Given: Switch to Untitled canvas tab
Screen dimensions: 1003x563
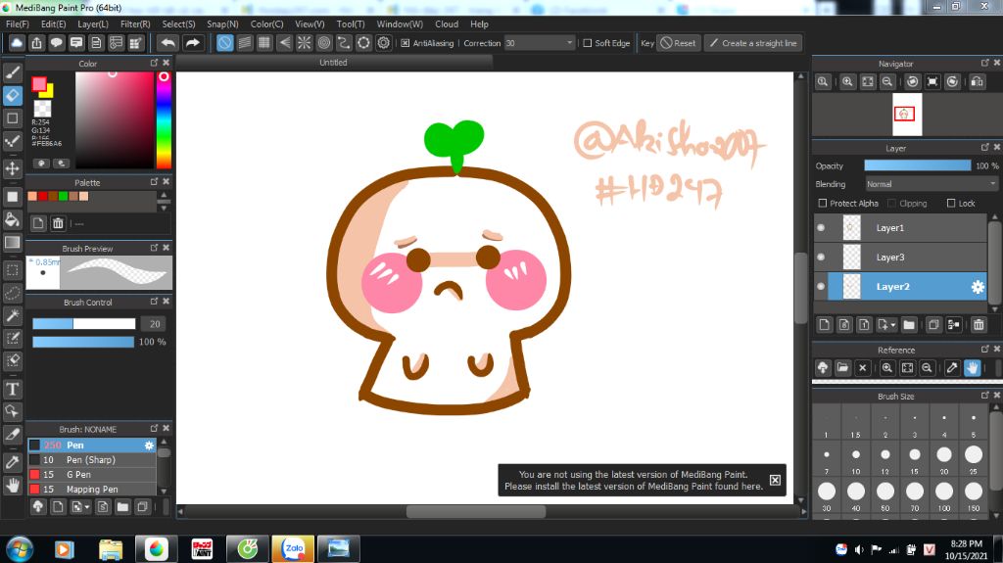Looking at the screenshot, I should [x=333, y=62].
